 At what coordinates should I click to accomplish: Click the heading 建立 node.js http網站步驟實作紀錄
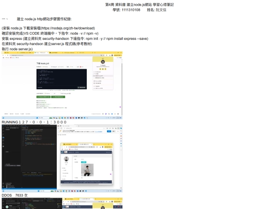click(44, 19)
